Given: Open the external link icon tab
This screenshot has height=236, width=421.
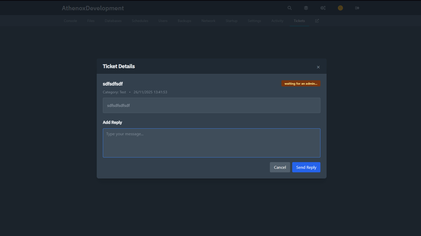Looking at the screenshot, I should pos(317,21).
